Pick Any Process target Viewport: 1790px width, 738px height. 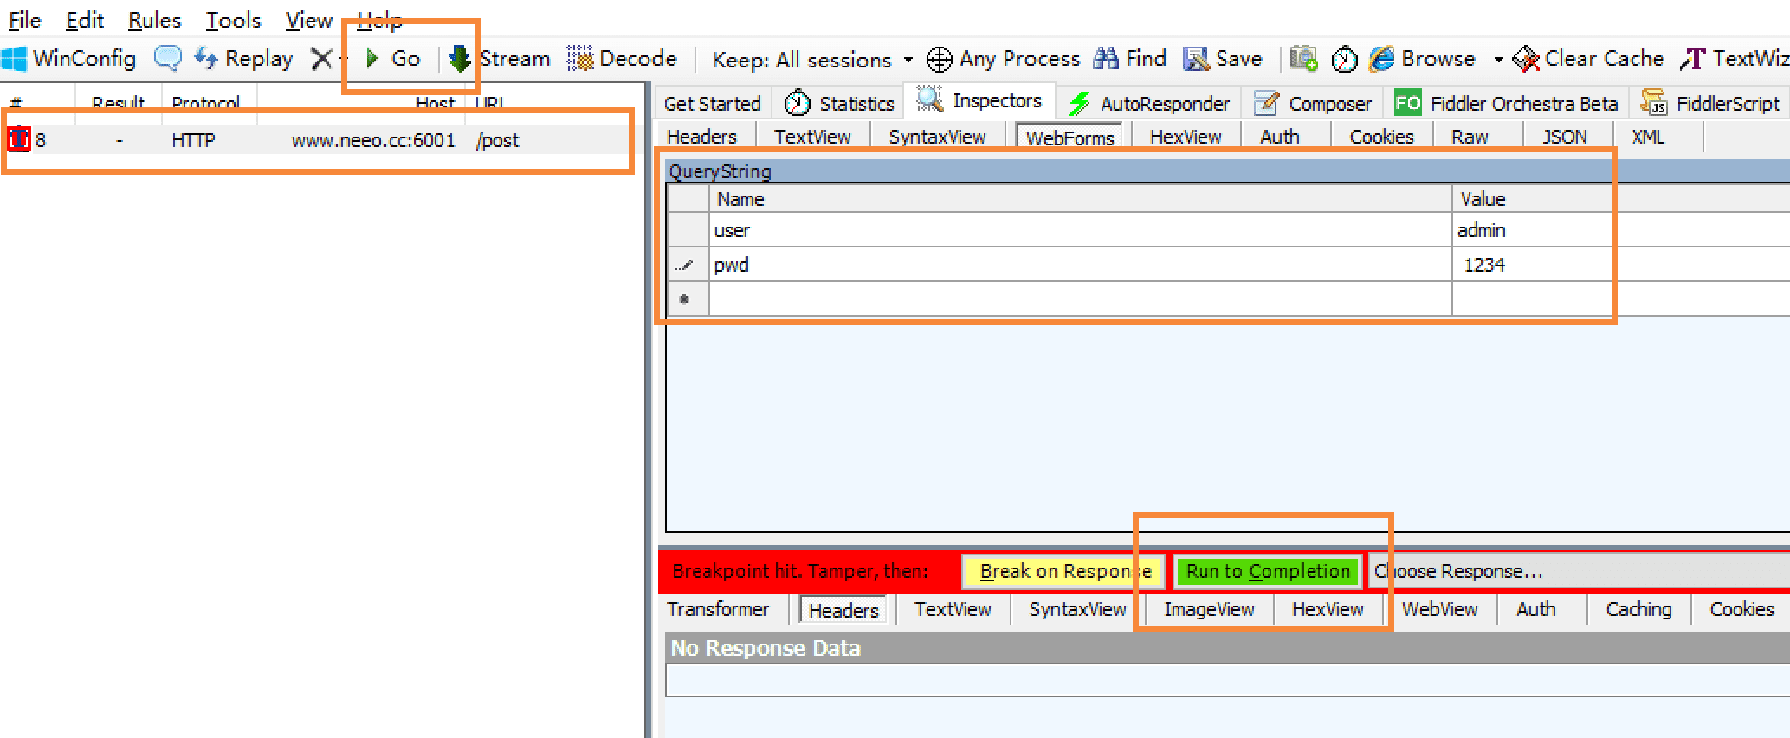[1004, 59]
